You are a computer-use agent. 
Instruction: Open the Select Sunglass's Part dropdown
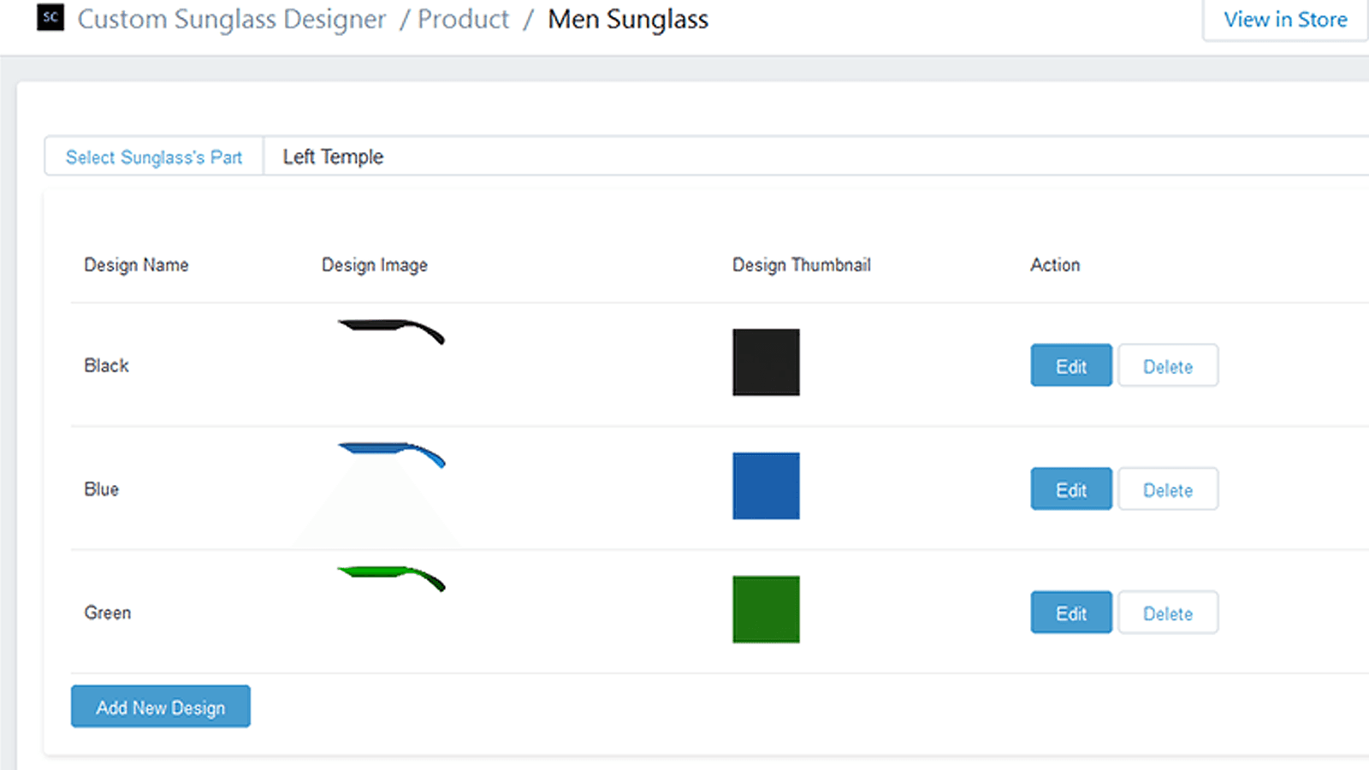point(154,157)
